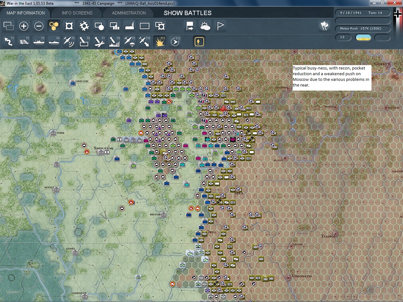Toggle the fort levels square-circle icon

click(69, 26)
